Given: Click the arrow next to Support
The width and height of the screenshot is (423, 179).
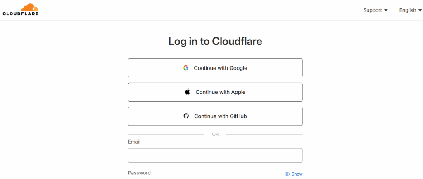Looking at the screenshot, I should click(x=386, y=10).
